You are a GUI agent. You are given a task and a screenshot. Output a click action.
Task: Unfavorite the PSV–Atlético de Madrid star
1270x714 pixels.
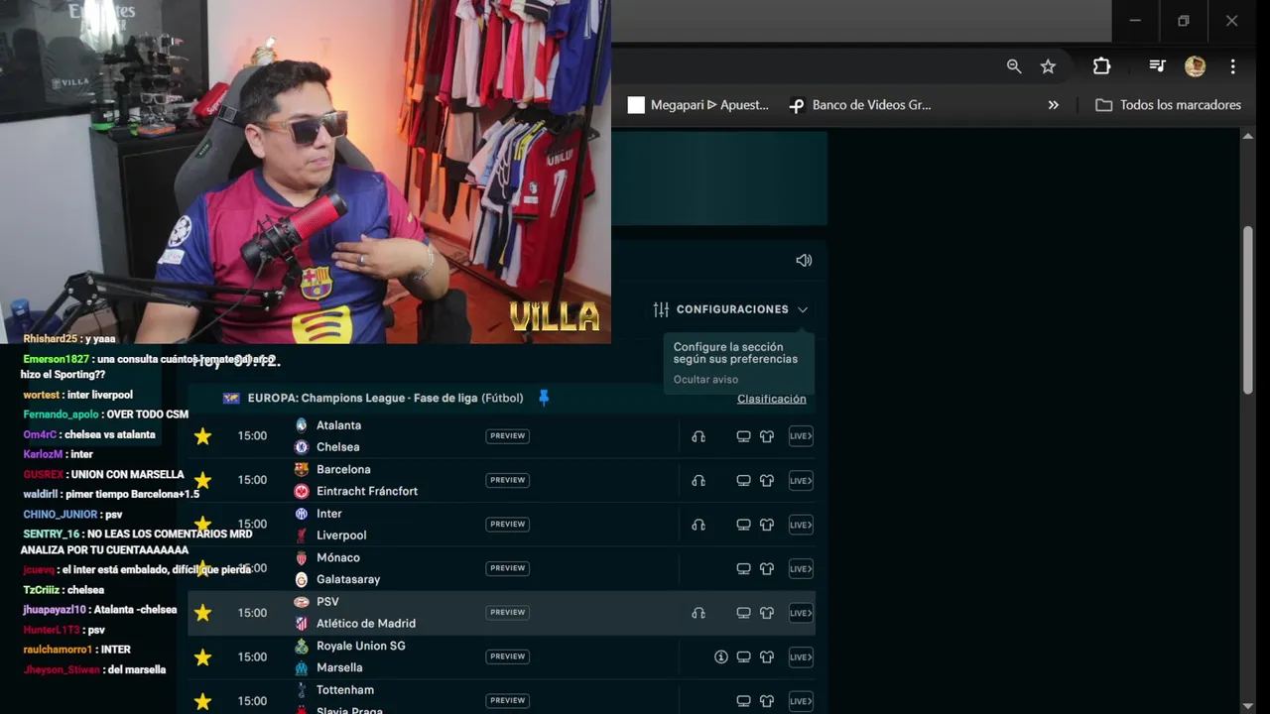[x=202, y=613]
